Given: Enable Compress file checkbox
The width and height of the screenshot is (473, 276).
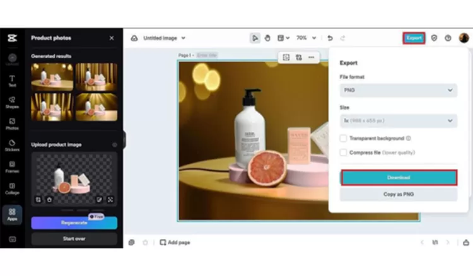Looking at the screenshot, I should coord(343,152).
